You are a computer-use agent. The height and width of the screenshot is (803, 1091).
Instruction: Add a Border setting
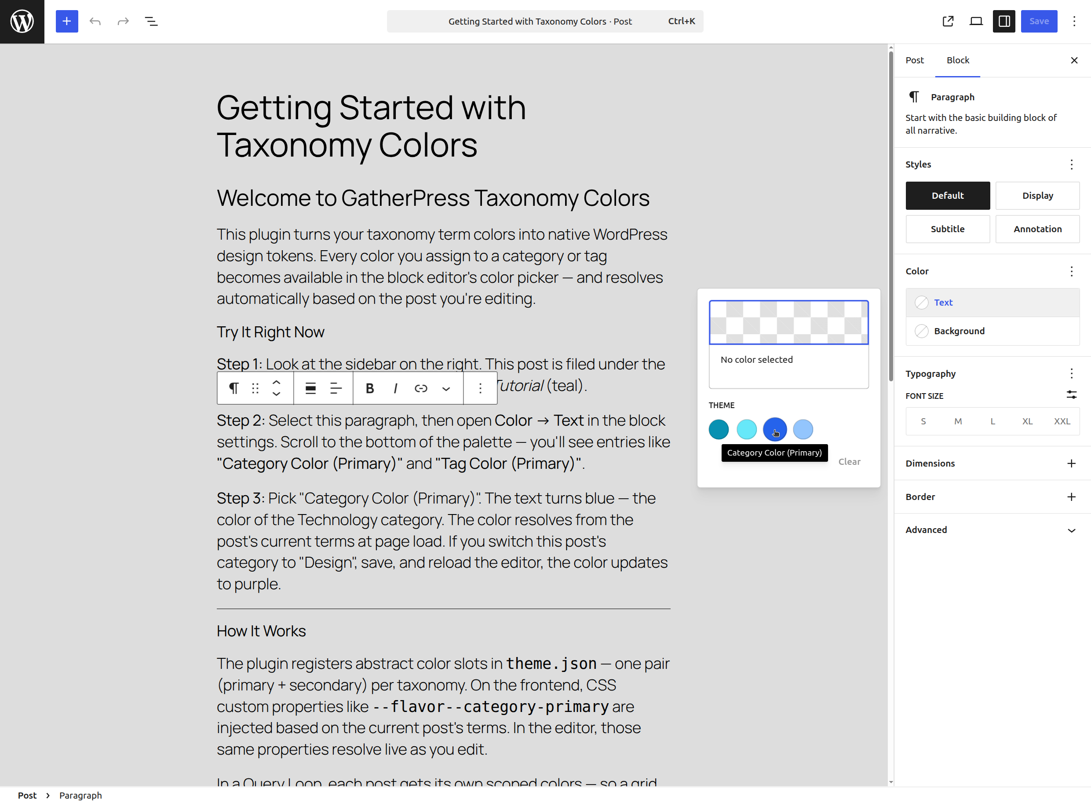(1072, 497)
